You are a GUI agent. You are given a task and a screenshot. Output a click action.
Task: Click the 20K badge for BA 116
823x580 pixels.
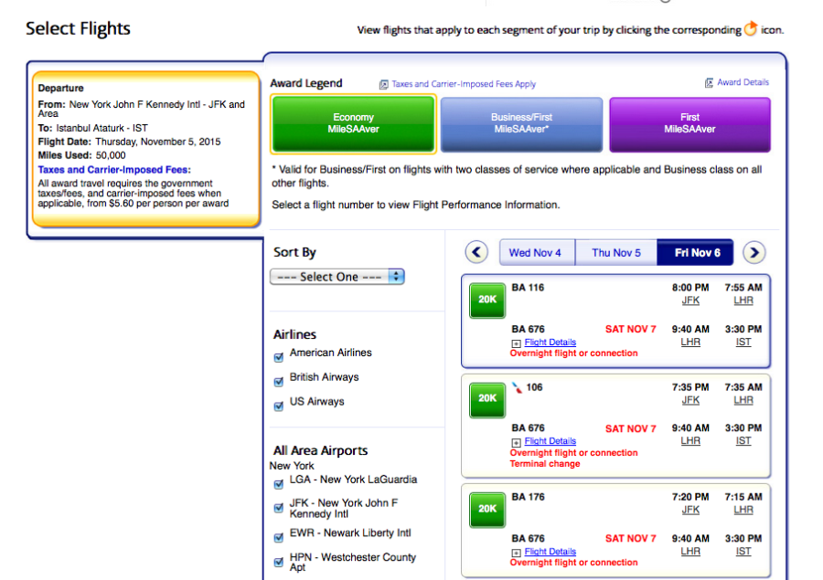[x=487, y=300]
